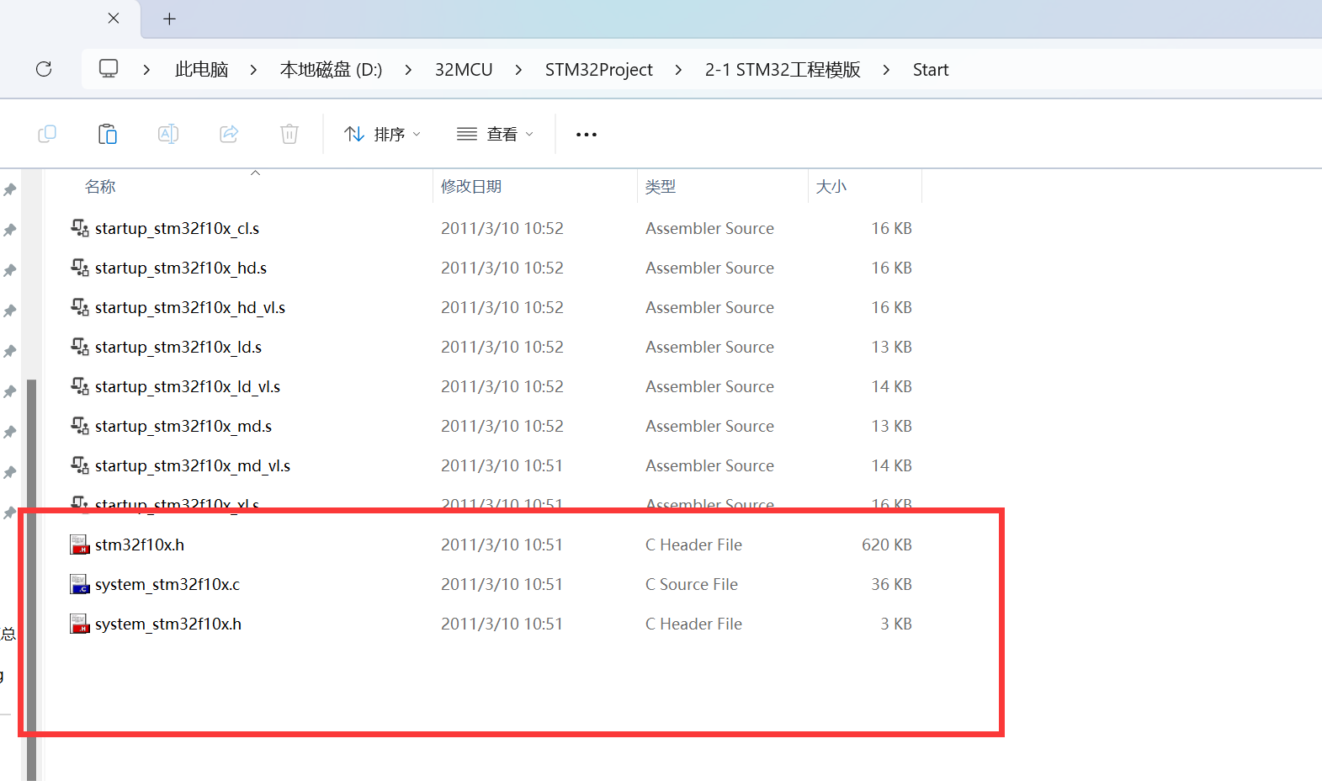Click the Refresh icon beside address bar
Screen dimensions: 1322x781
point(44,69)
